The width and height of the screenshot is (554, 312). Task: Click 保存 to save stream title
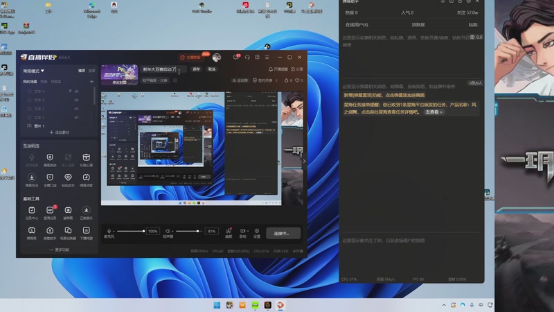(196, 69)
